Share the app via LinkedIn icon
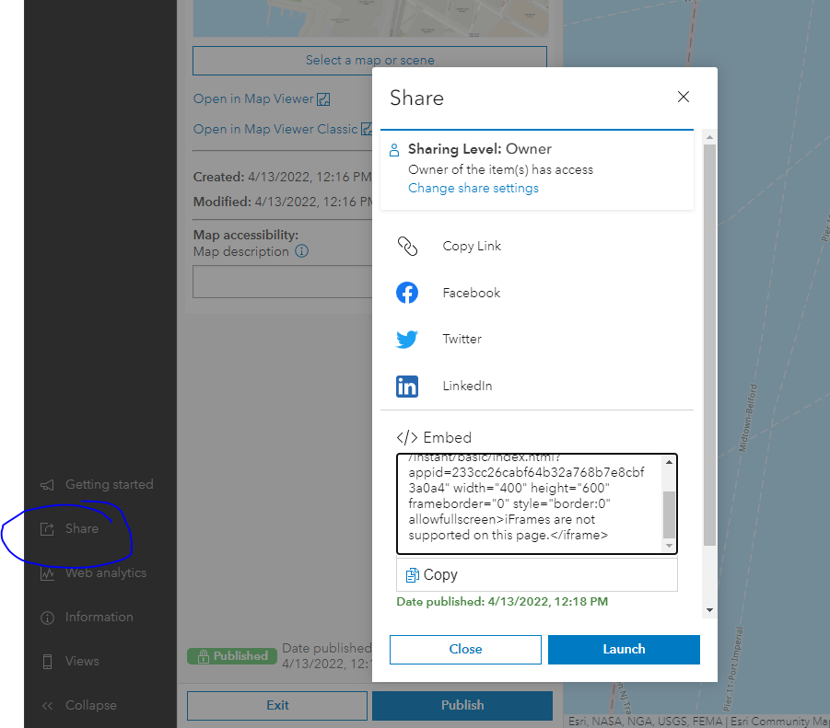 pos(407,385)
